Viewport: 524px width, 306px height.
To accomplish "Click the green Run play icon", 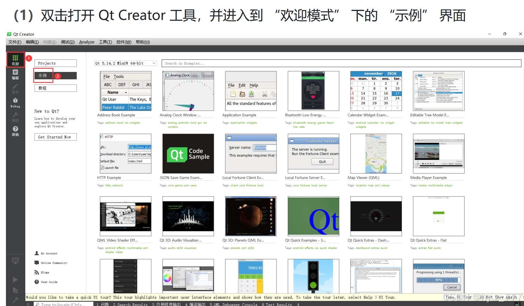I will (x=15, y=280).
